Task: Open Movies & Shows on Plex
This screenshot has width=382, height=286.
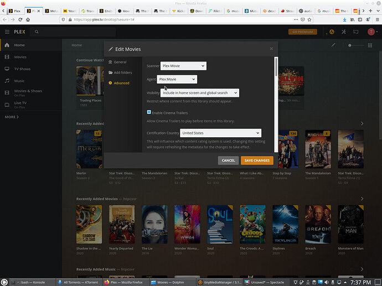Action: point(31,93)
